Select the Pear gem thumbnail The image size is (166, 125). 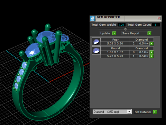(96, 42)
